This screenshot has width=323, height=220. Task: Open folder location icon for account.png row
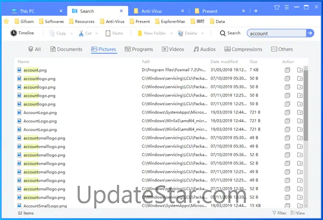(300, 70)
